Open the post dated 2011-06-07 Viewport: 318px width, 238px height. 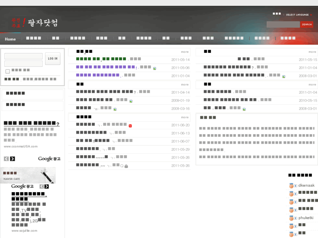pyautogui.click(x=93, y=141)
